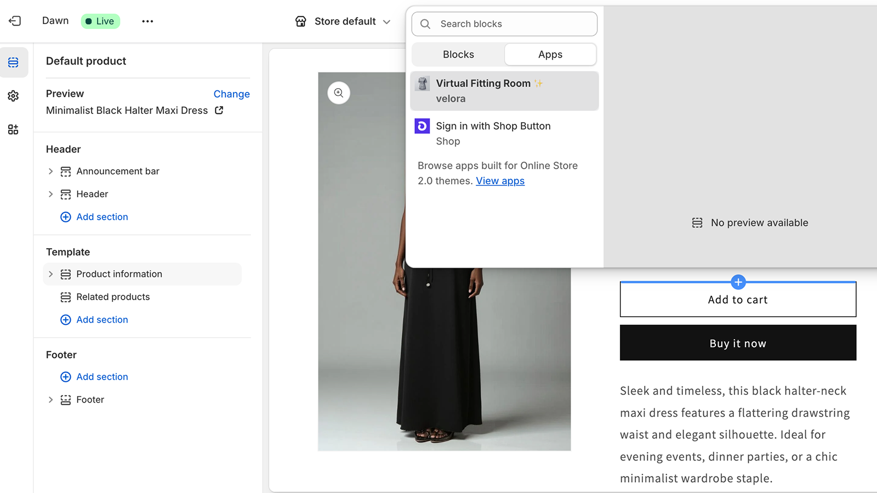Click the blue plus above Add to cart
Viewport: 877px width, 493px height.
pos(738,282)
